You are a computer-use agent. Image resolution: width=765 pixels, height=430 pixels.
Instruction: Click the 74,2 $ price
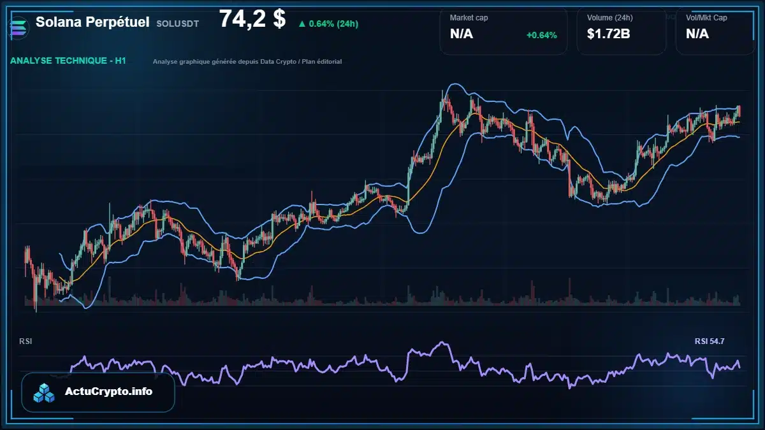pyautogui.click(x=252, y=19)
